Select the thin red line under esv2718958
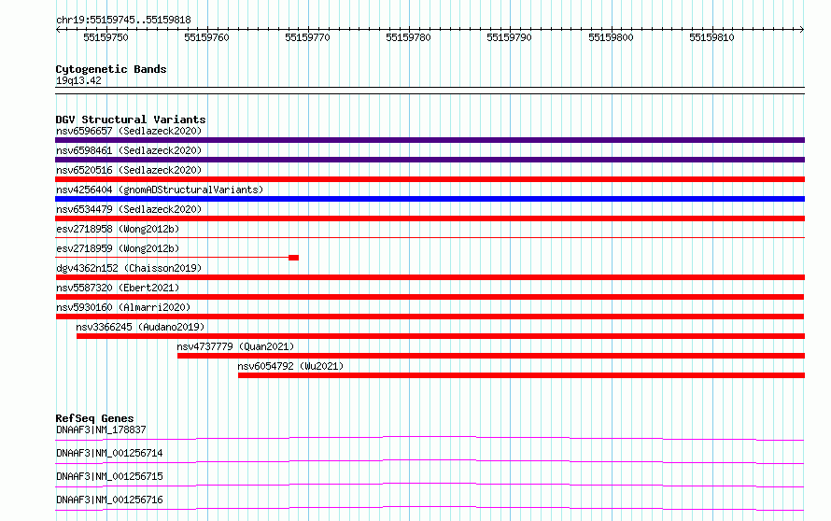This screenshot has width=831, height=521. tap(430, 238)
